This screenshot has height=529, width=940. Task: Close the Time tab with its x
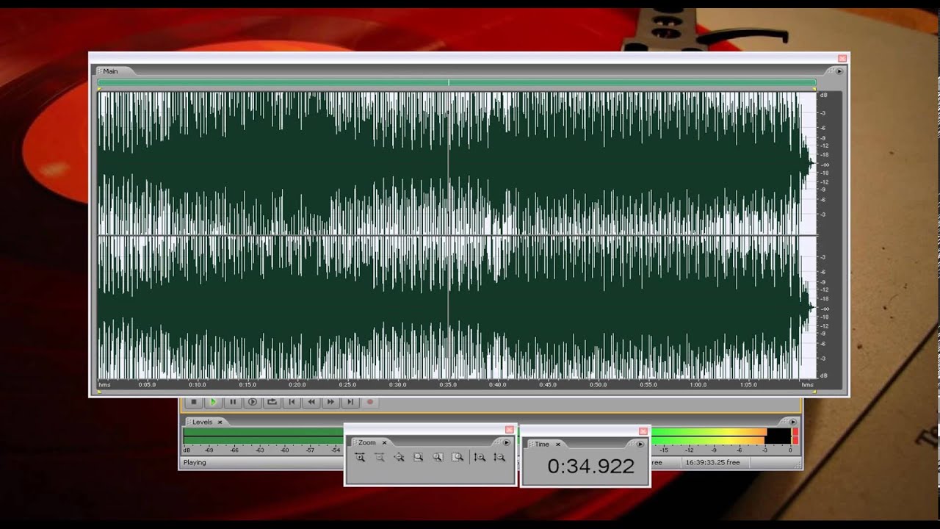557,444
